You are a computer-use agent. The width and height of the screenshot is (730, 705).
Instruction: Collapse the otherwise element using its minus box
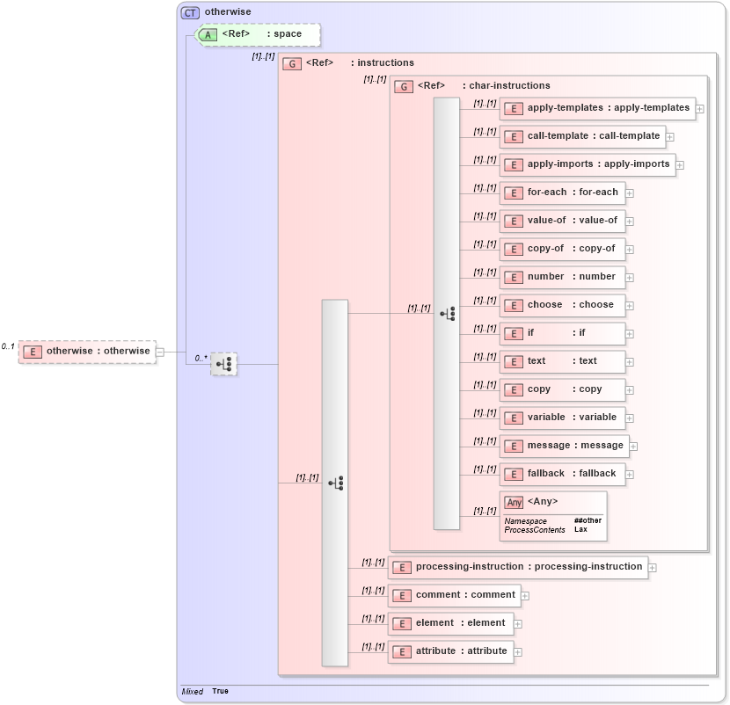point(158,351)
